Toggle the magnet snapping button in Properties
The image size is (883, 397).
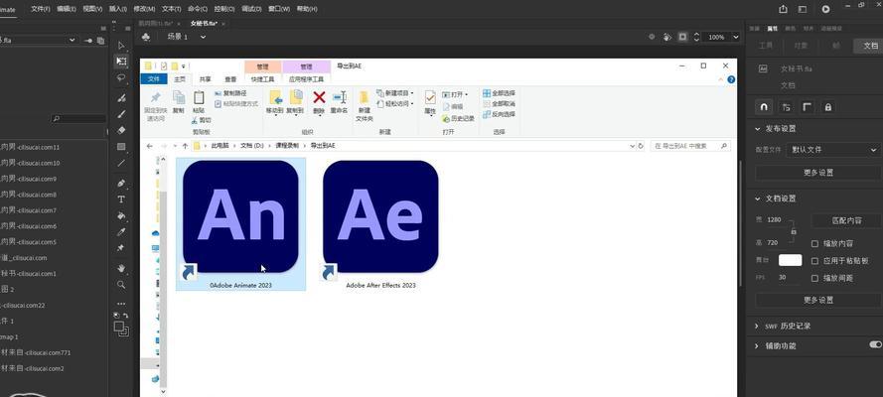coord(764,107)
